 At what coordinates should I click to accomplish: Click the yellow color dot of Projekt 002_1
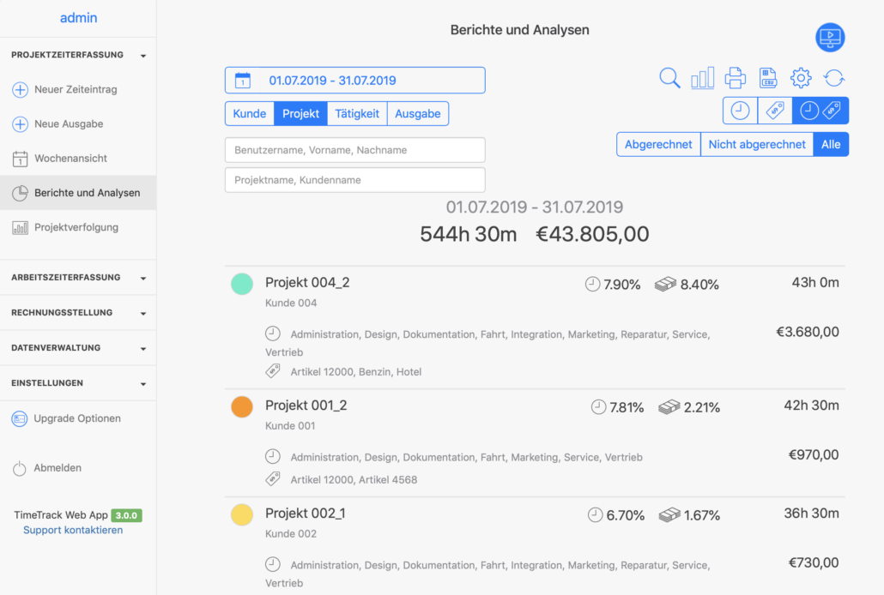[242, 514]
